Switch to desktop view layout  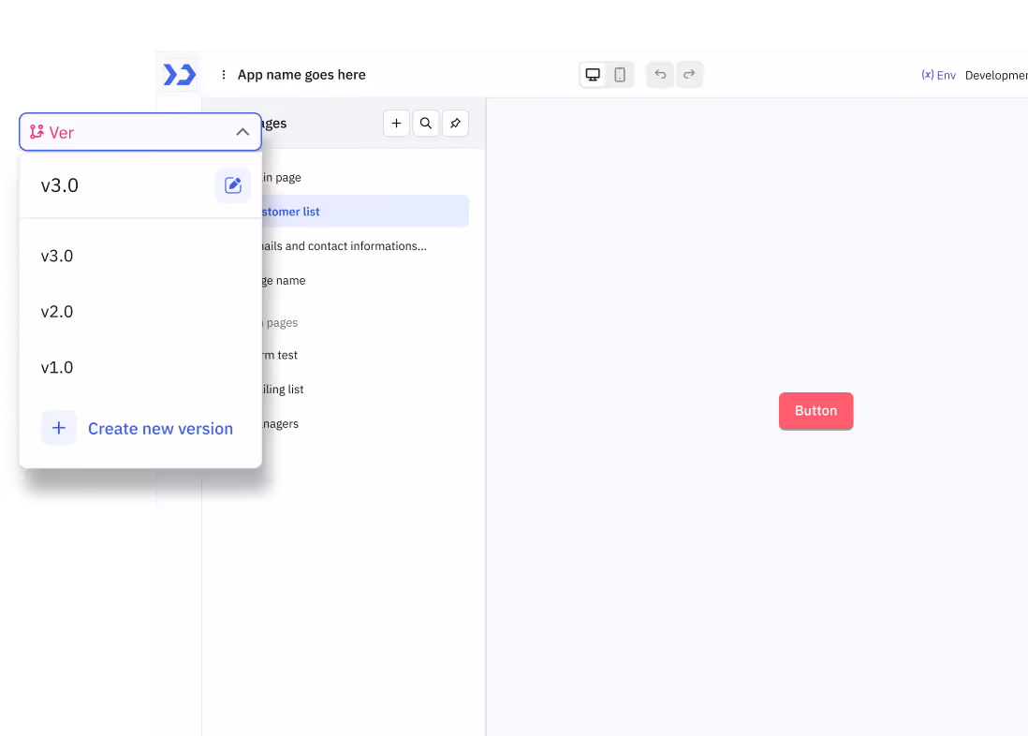point(593,75)
